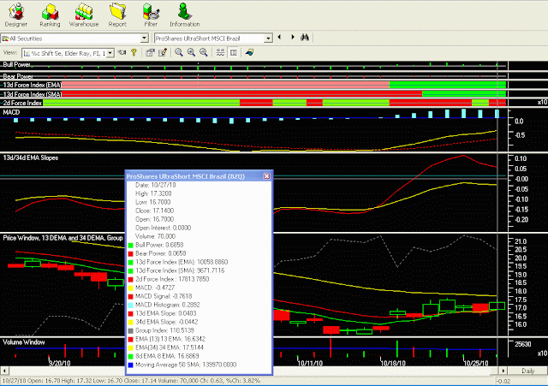548x386 pixels.
Task: Open the Filter module
Action: pyautogui.click(x=151, y=15)
